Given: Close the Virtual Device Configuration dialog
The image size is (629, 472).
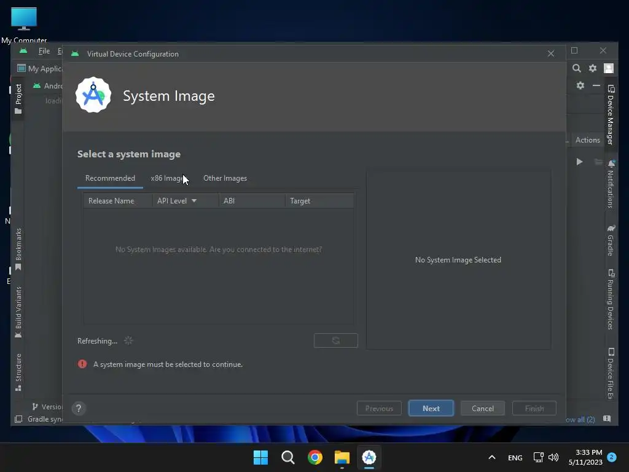Looking at the screenshot, I should tap(551, 54).
